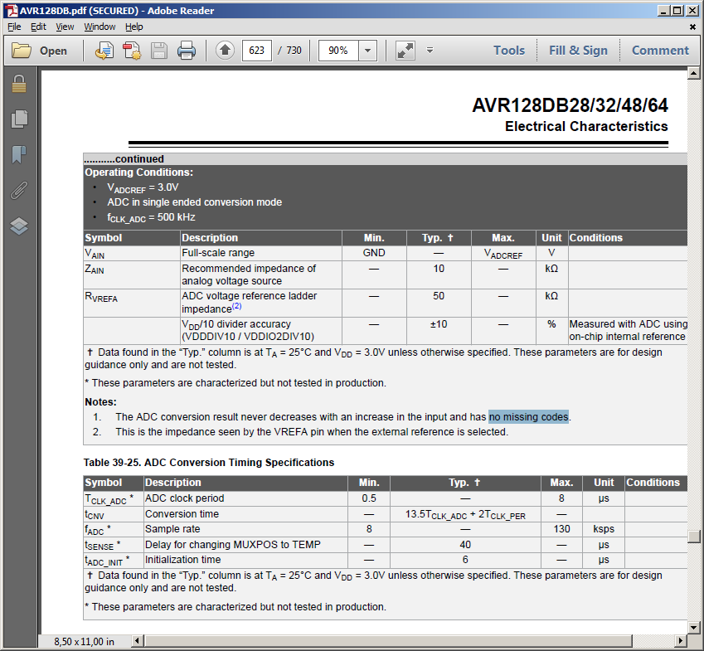Click the total page count 730
The image size is (704, 651).
pyautogui.click(x=294, y=51)
